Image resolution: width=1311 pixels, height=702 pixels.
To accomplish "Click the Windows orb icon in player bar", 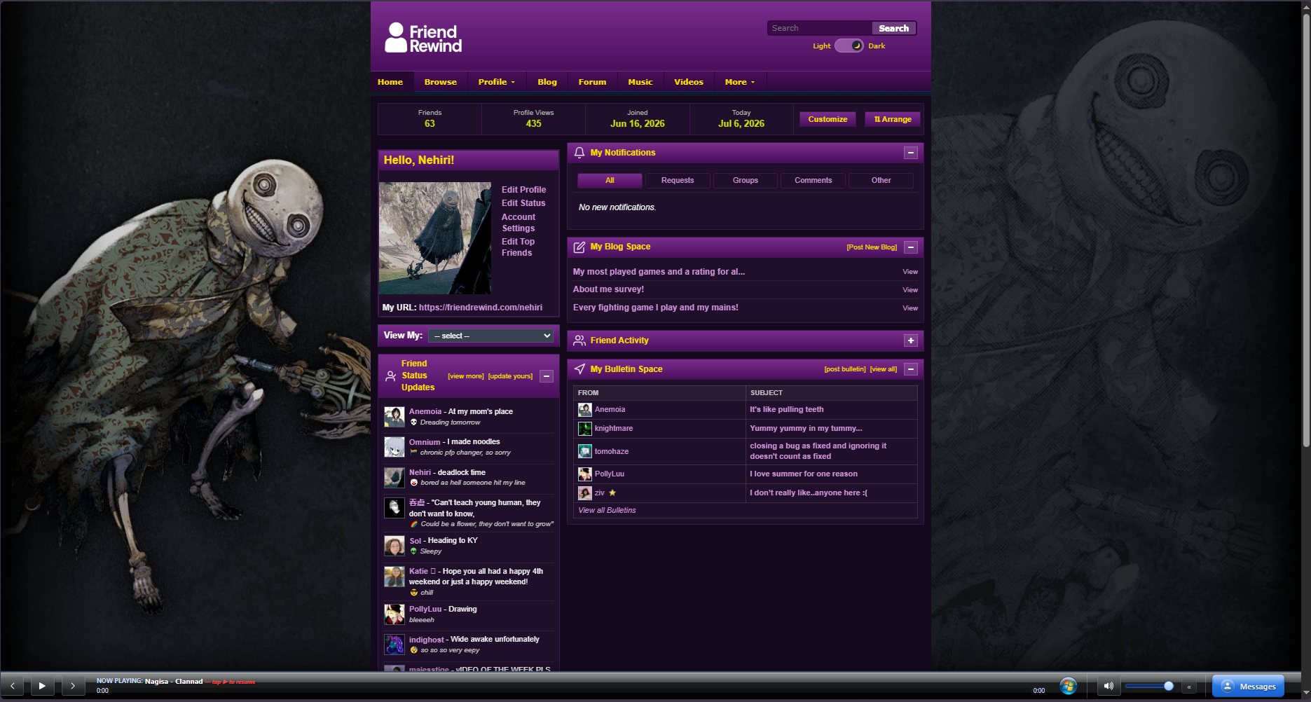I will 1068,686.
